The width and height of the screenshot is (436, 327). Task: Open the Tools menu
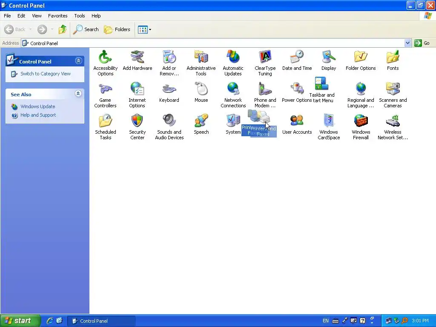pyautogui.click(x=80, y=16)
